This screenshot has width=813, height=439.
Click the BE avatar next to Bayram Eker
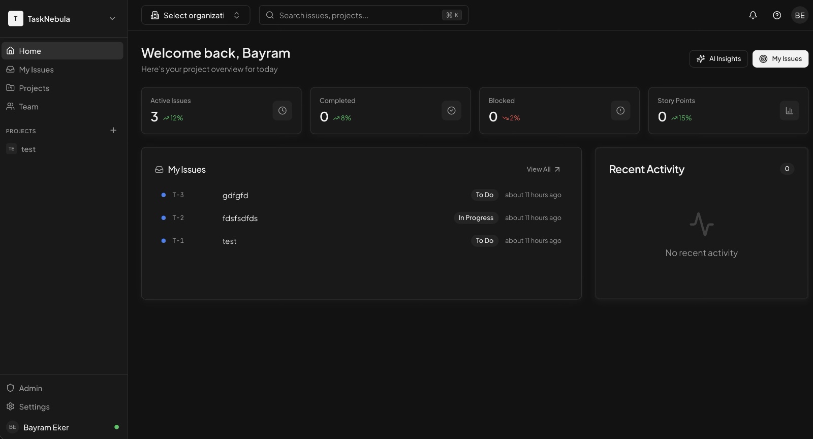(12, 427)
